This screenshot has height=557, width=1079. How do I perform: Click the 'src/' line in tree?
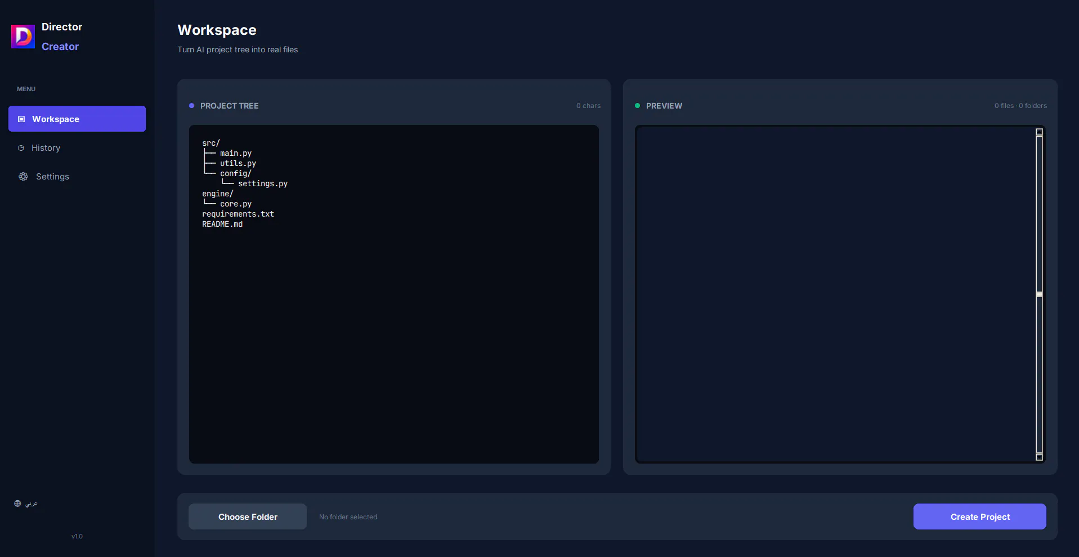211,143
